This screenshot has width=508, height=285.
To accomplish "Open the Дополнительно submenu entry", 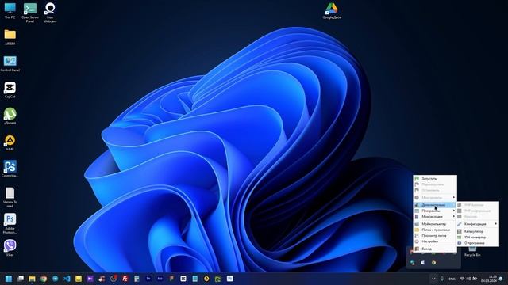I will [435, 205].
